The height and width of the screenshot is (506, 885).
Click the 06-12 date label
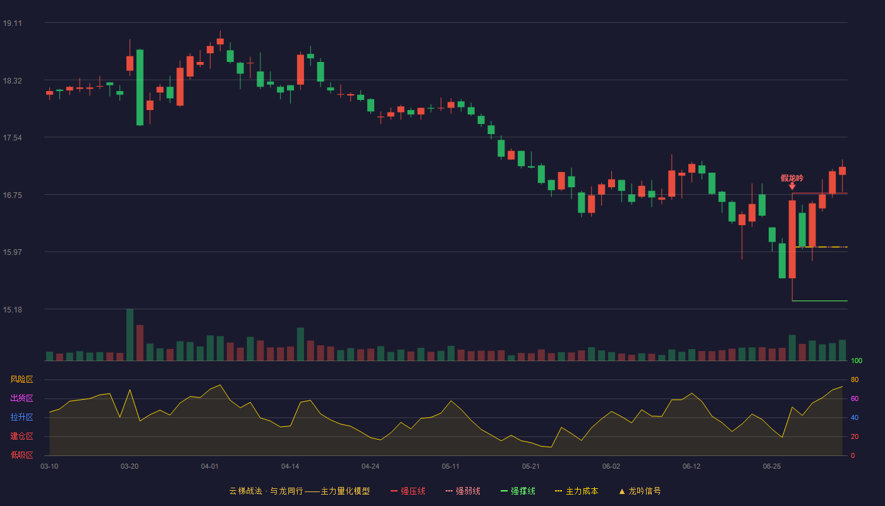coord(692,466)
